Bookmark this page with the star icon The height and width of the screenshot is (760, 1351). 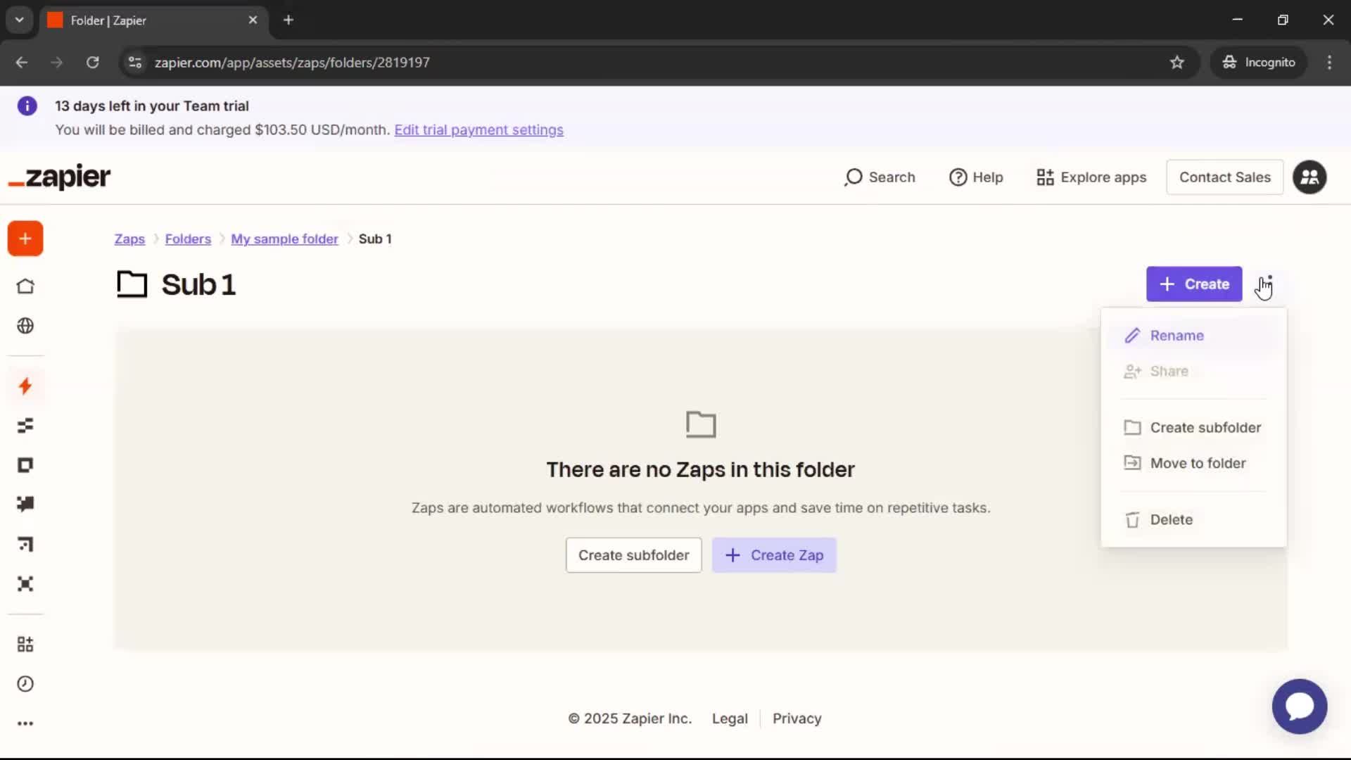(1177, 63)
